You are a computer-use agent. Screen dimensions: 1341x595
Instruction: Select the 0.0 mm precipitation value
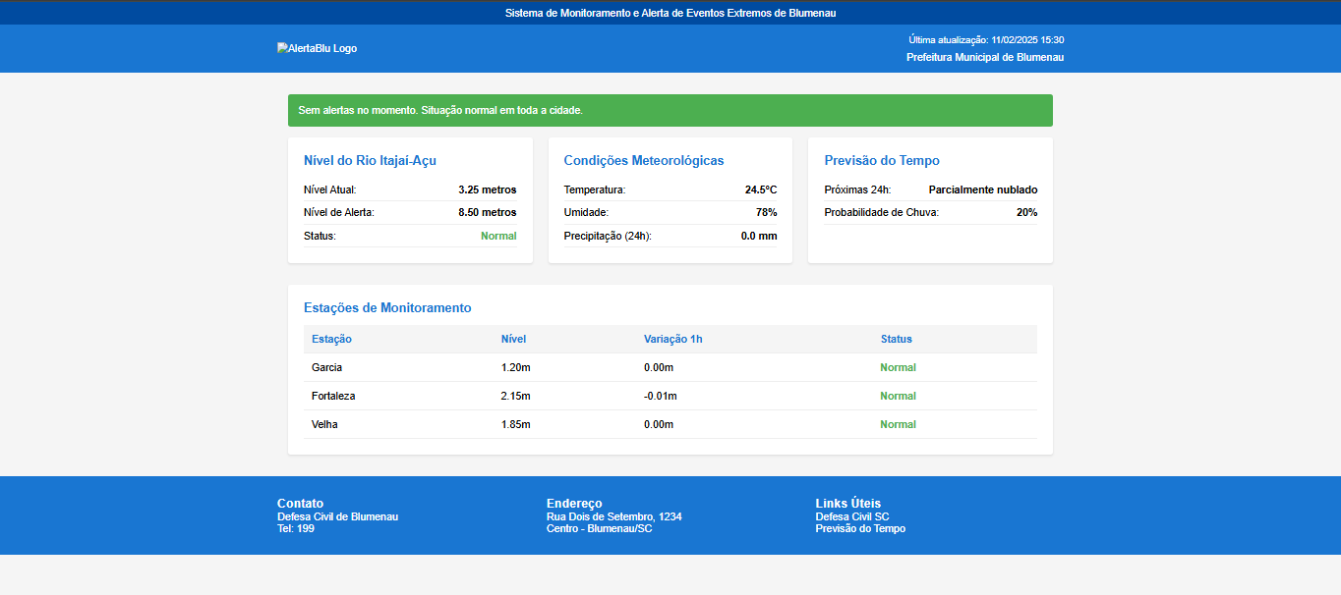point(759,236)
